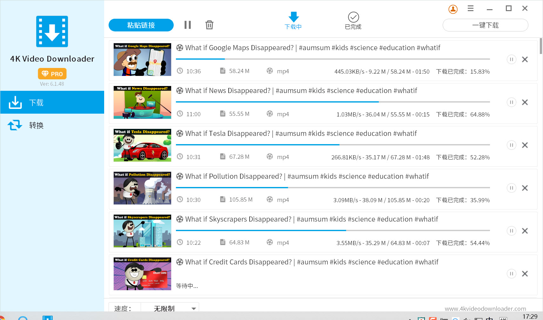Image resolution: width=543 pixels, height=320 pixels.
Task: Click the Skyscrapers Disappeared thumbnail
Action: tap(142, 231)
